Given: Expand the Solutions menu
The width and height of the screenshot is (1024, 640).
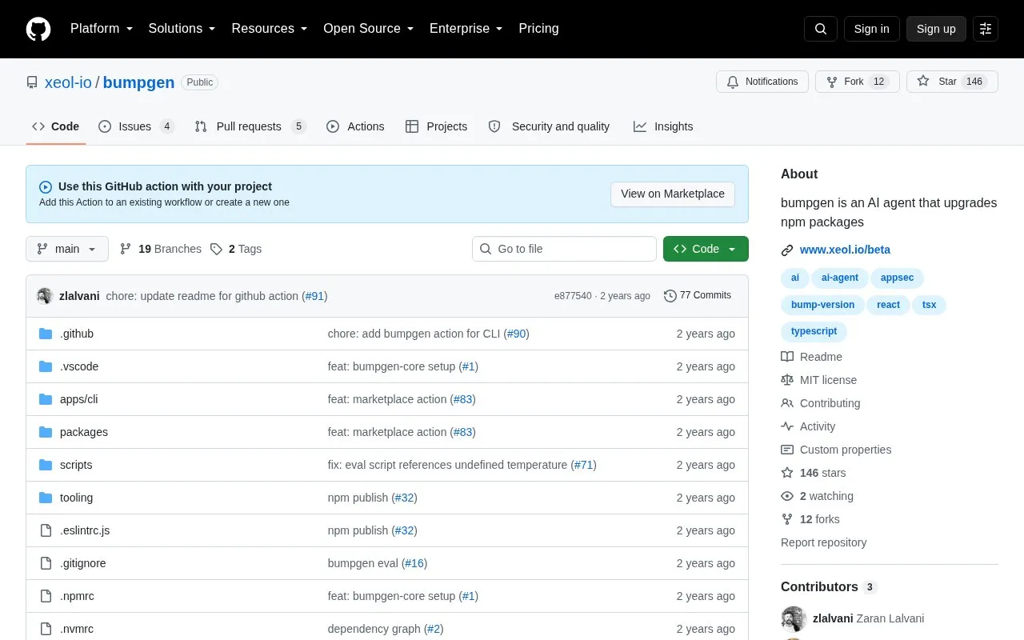Looking at the screenshot, I should tap(182, 29).
